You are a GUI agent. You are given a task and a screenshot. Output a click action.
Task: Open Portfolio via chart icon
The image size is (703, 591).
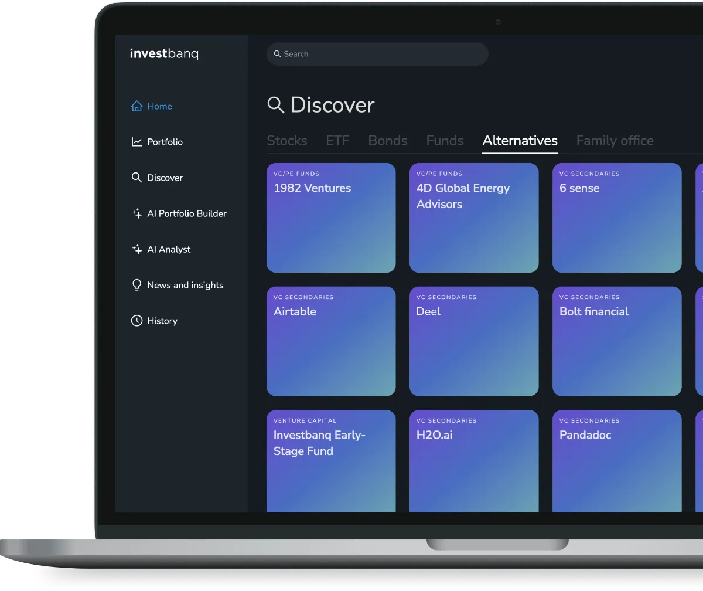(136, 142)
